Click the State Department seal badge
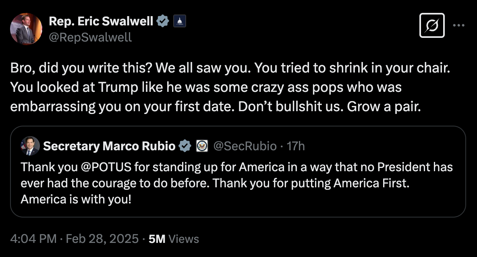Viewport: 477px width, 257px height. point(201,146)
